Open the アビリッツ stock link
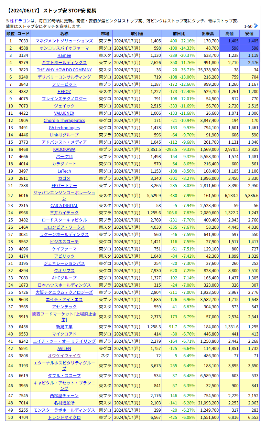 tap(64, 256)
